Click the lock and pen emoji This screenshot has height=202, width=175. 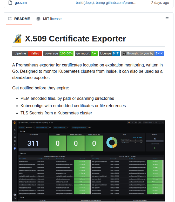17,39
